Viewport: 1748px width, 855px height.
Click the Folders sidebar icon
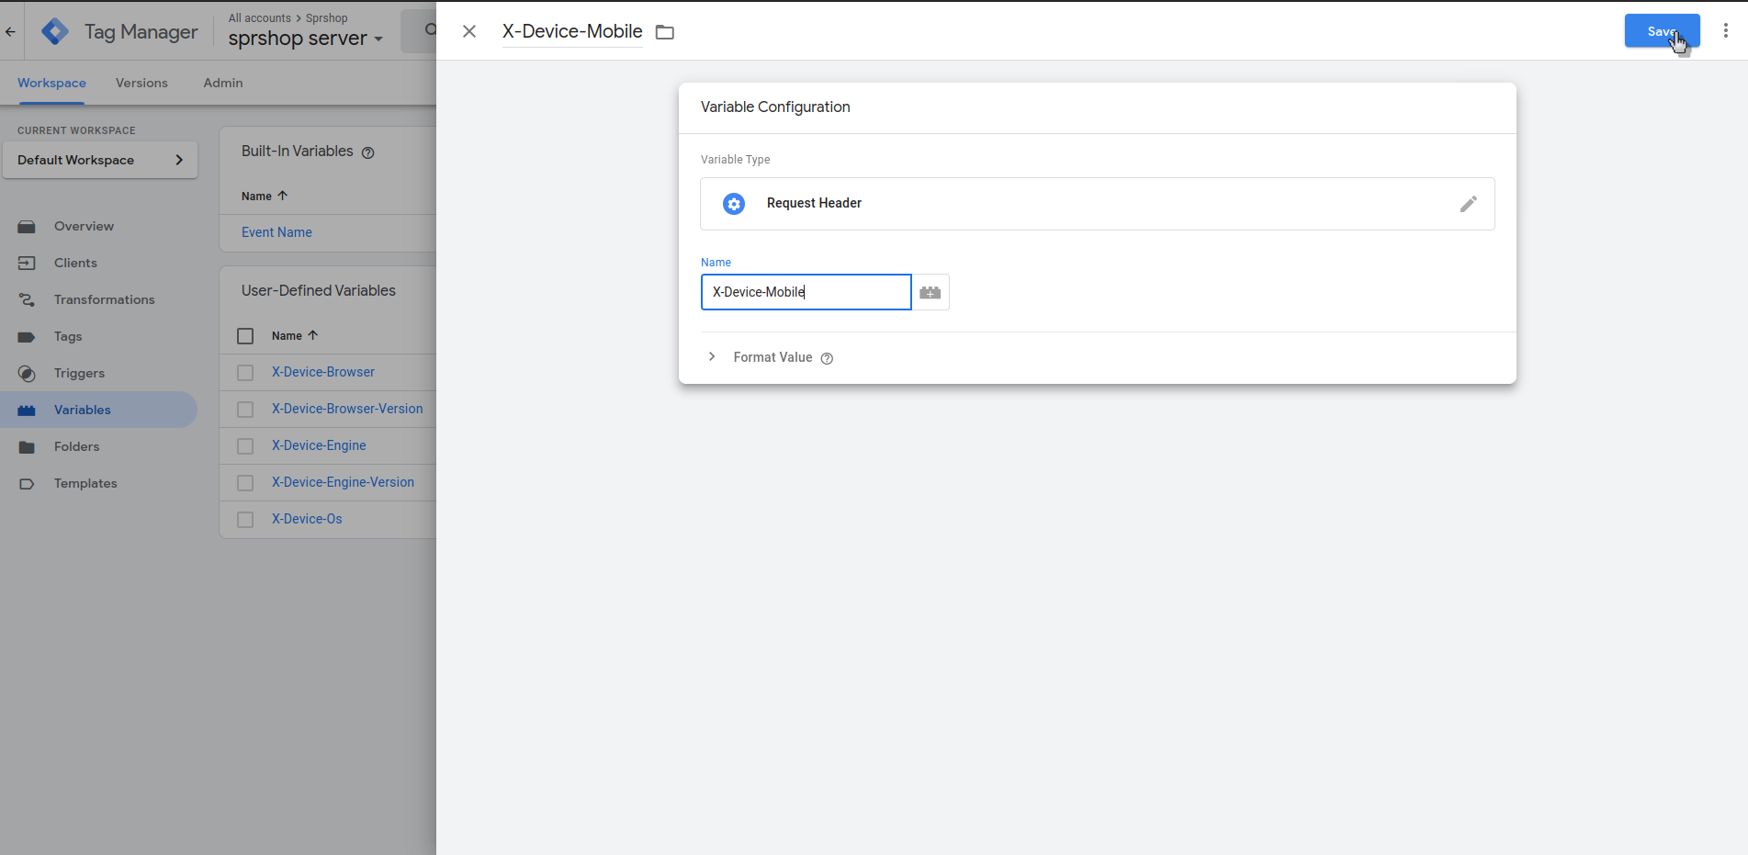(x=27, y=446)
